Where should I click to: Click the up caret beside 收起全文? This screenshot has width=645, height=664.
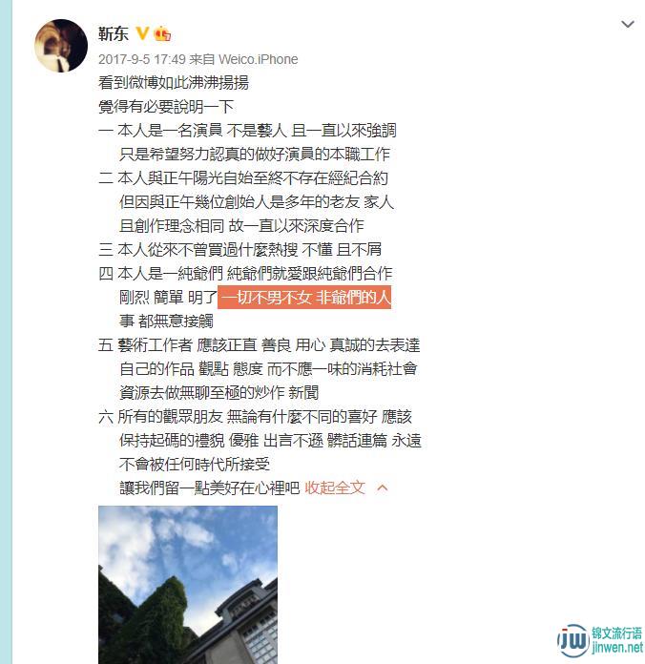(382, 488)
